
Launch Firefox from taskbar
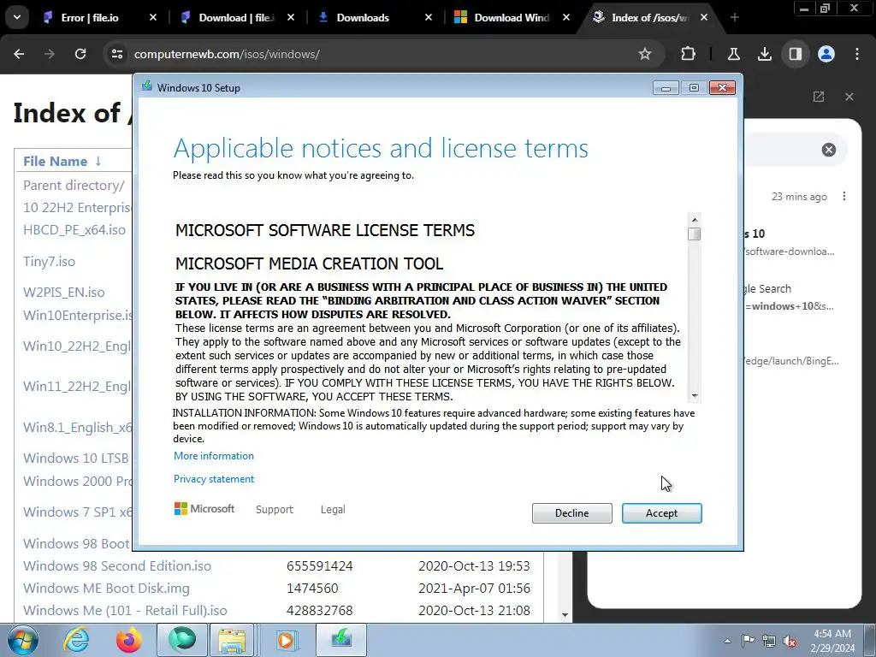[128, 640]
